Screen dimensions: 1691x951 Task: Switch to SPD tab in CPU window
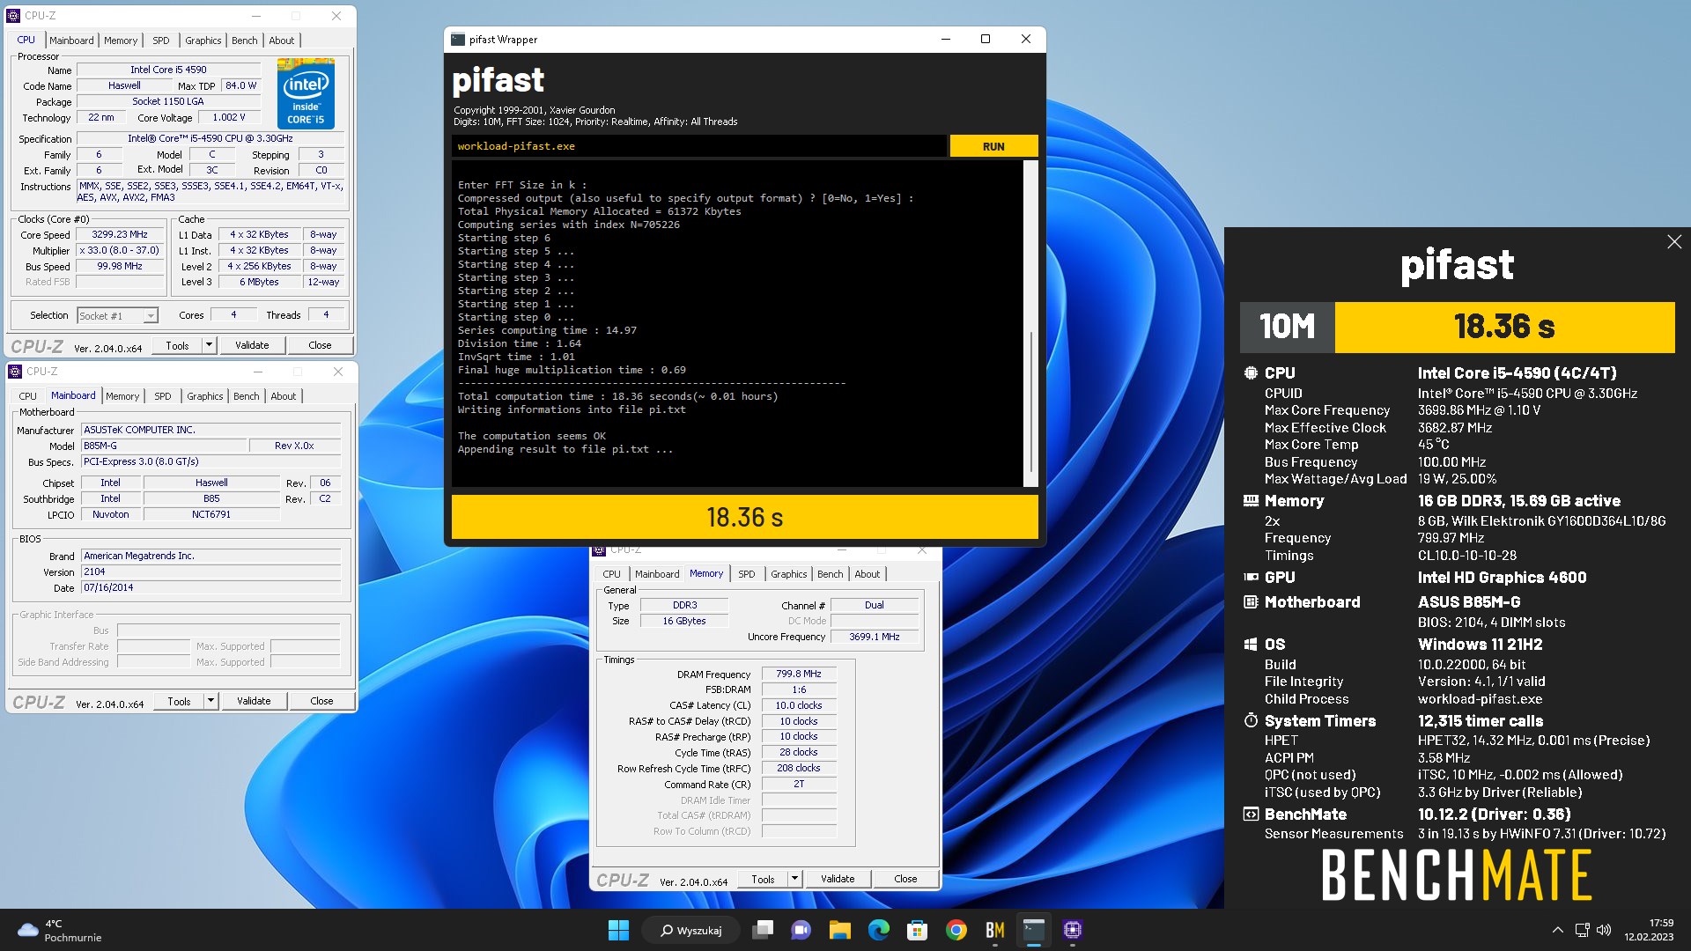click(x=160, y=41)
